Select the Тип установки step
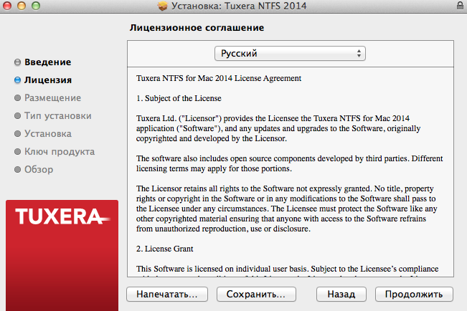 (x=58, y=115)
